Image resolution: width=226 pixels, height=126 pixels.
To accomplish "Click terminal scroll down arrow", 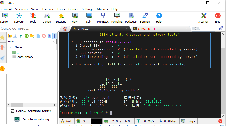I will point(223,116).
